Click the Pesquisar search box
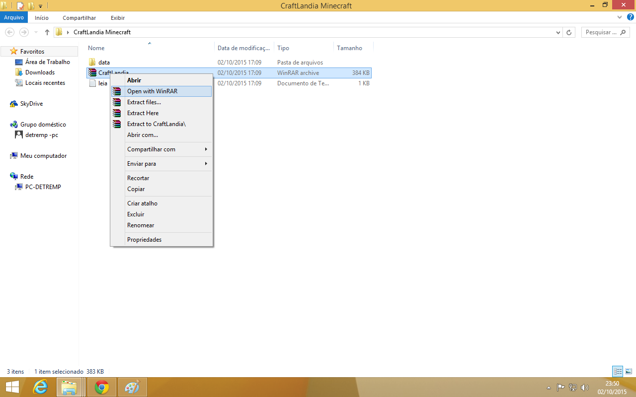 point(606,32)
